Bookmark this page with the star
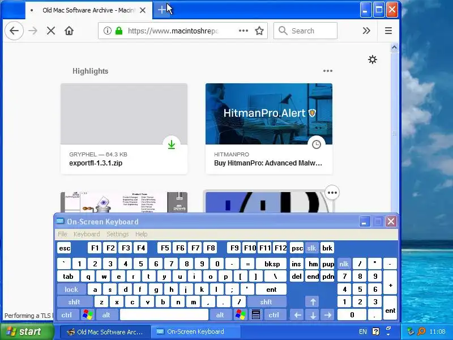 coord(259,31)
